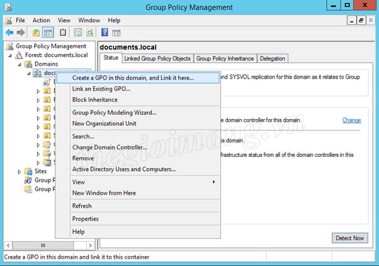
Task: Expand the Starter GPOs folder node above Sites
Action: pyautogui.click(x=38, y=162)
